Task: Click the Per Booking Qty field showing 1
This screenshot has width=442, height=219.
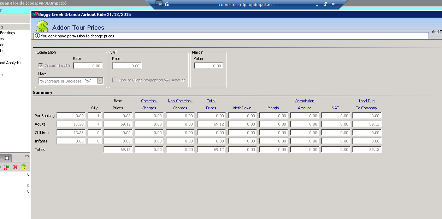Action: [x=95, y=116]
